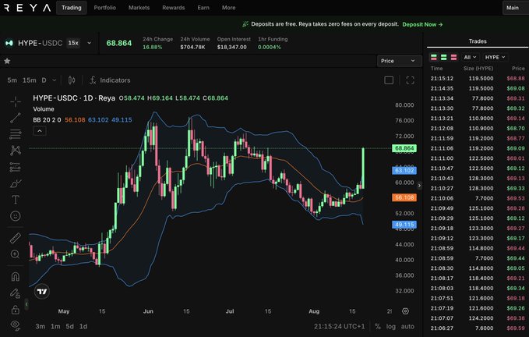Click the HYPE token logo icon

pyautogui.click(x=9, y=43)
